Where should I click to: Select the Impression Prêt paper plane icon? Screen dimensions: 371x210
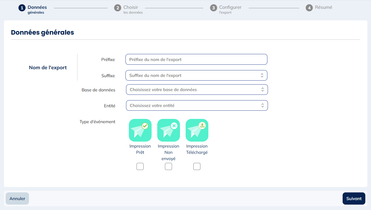(140, 130)
